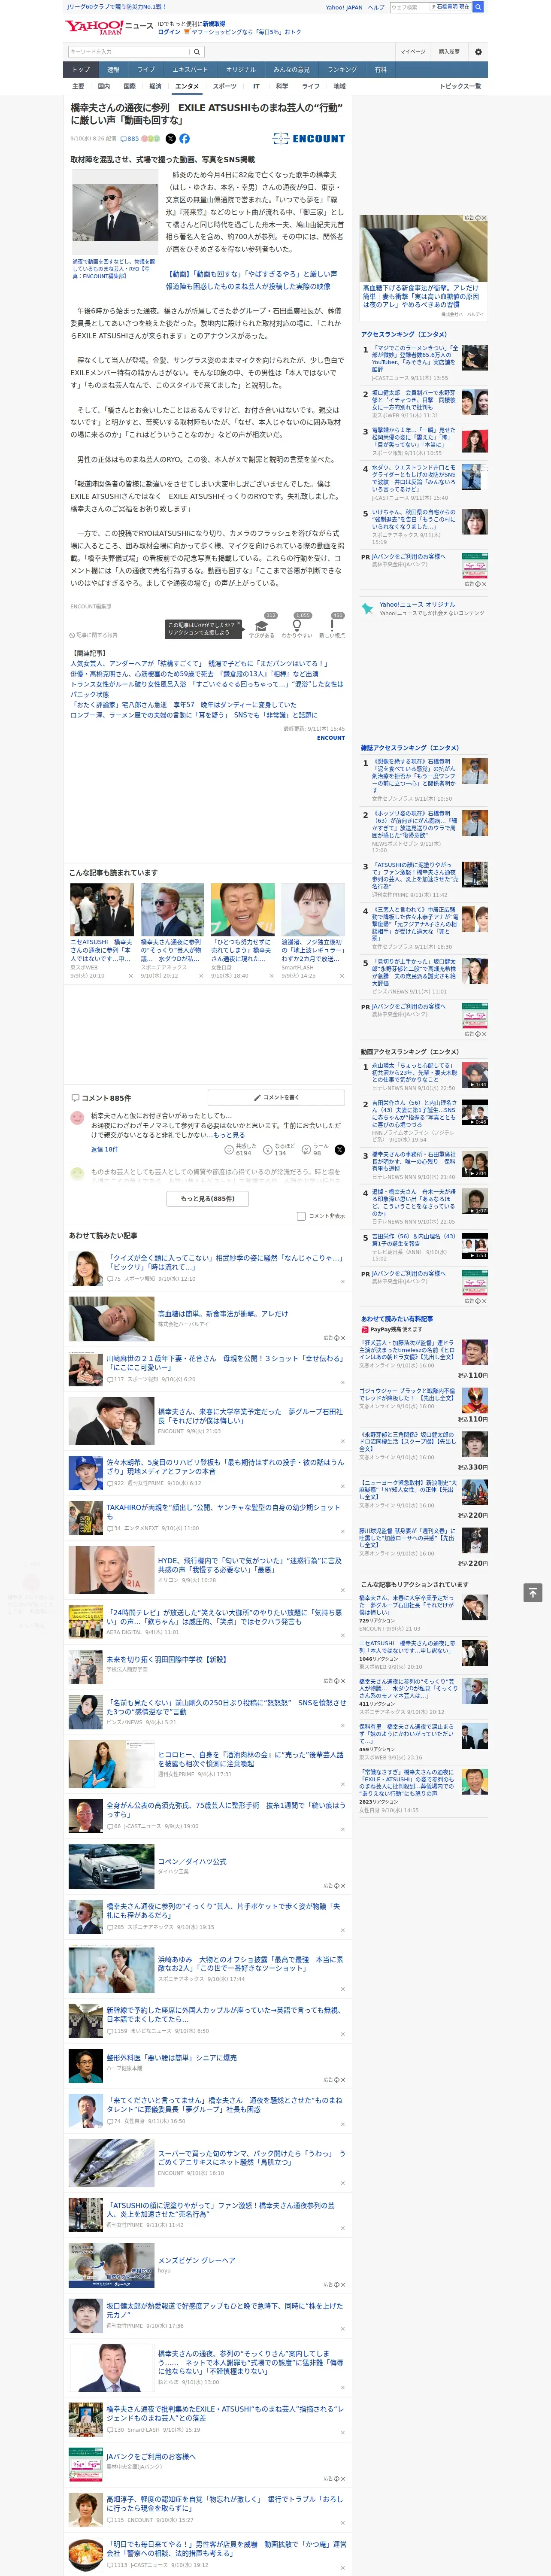Select the '速報' navigation tab
Screen dimensions: 551x2576
(x=113, y=70)
